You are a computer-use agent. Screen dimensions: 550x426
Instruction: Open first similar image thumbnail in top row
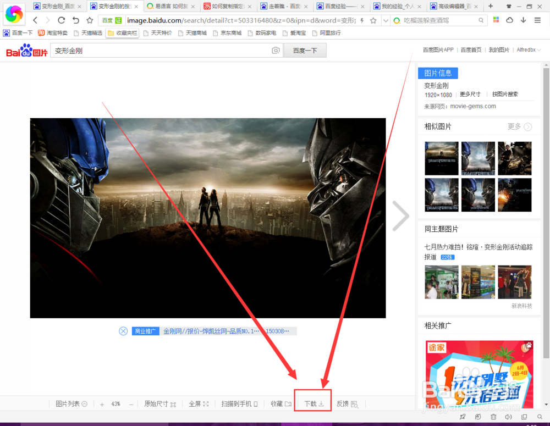point(441,158)
